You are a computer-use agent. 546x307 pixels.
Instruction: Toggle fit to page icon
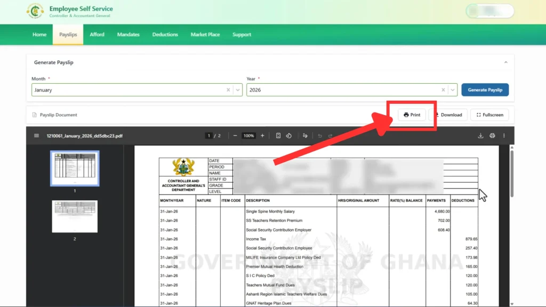pos(278,136)
